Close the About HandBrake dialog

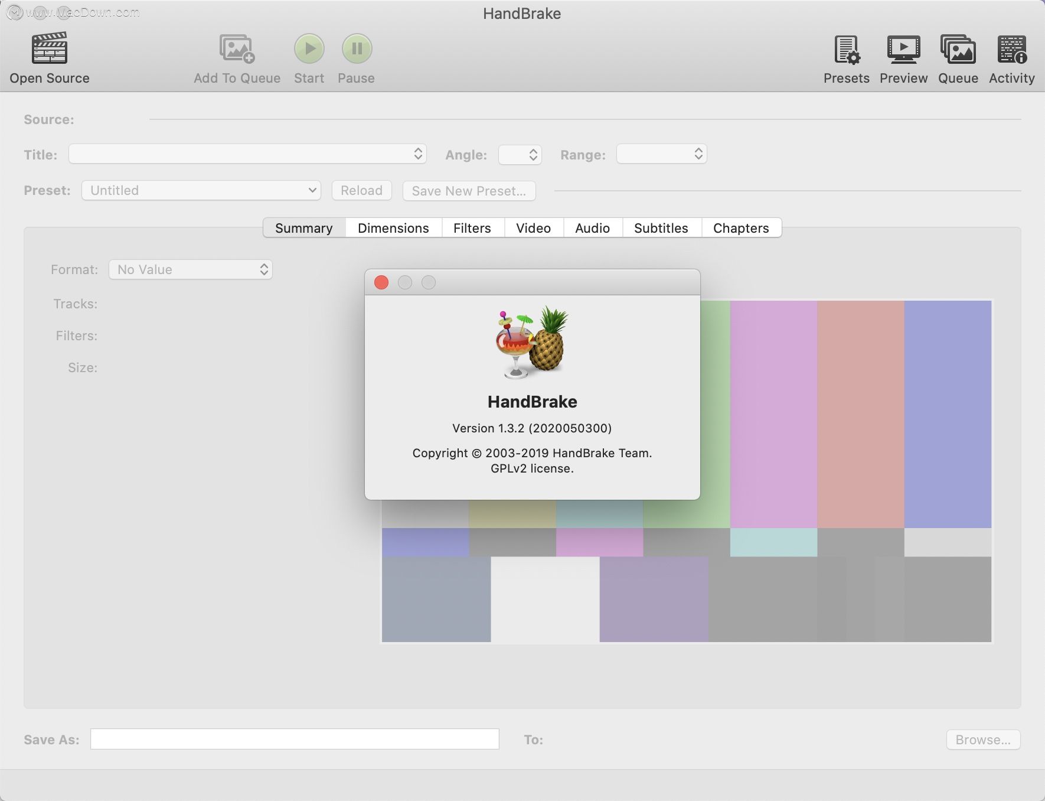coord(381,282)
